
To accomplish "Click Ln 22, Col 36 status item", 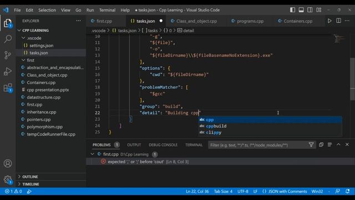I will 197,191.
